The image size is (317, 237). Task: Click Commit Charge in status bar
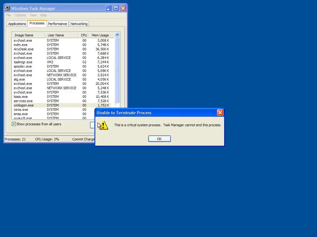click(x=83, y=139)
